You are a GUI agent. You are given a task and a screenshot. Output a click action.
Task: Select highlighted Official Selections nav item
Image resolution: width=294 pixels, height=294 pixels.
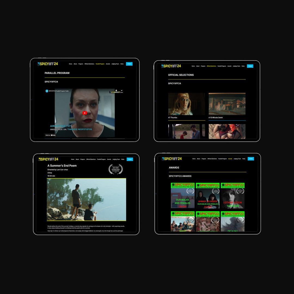point(211,66)
